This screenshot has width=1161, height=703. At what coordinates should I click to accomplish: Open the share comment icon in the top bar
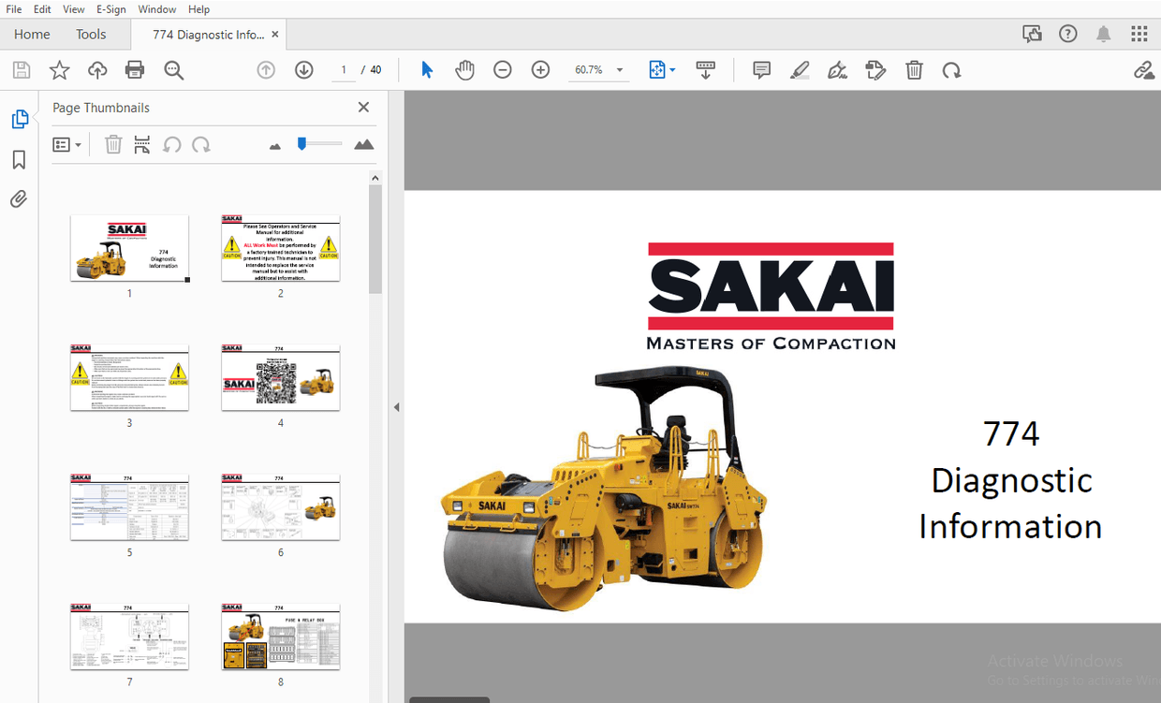point(1032,35)
